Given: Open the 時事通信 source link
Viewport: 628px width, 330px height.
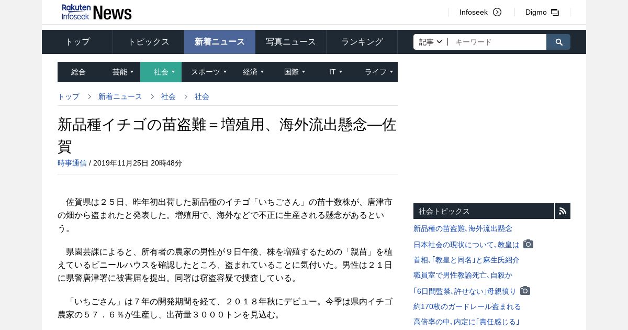Looking at the screenshot, I should 72,163.
